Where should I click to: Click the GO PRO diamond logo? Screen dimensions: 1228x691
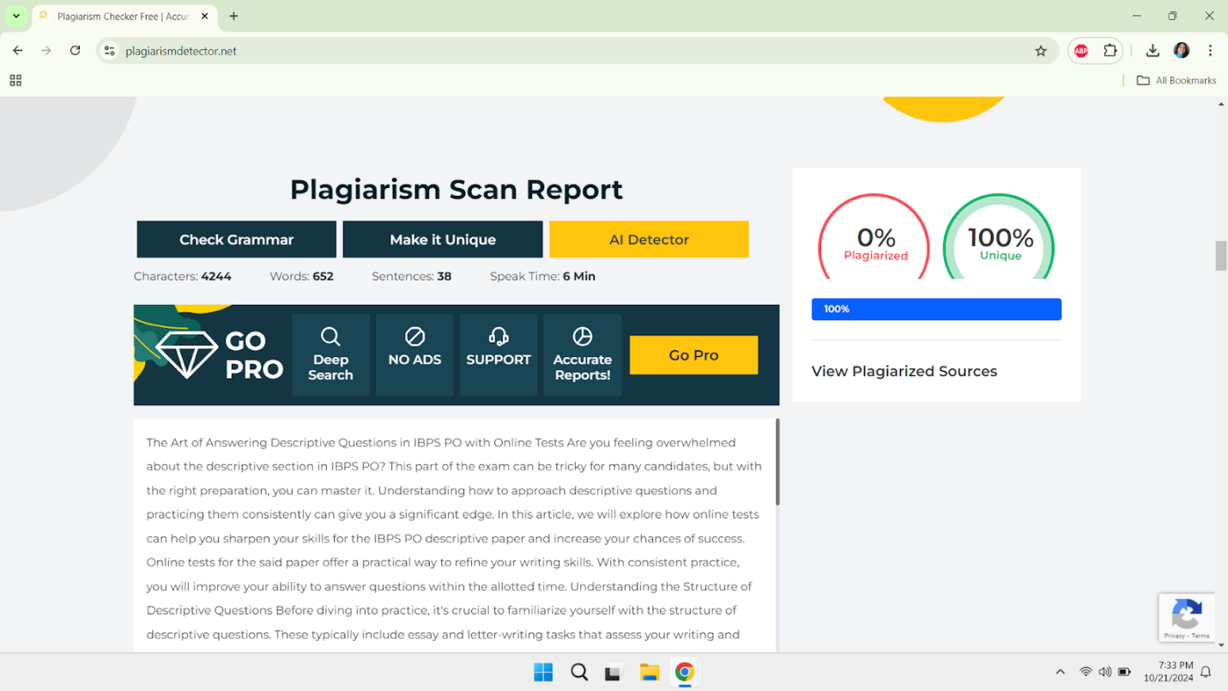click(x=219, y=355)
